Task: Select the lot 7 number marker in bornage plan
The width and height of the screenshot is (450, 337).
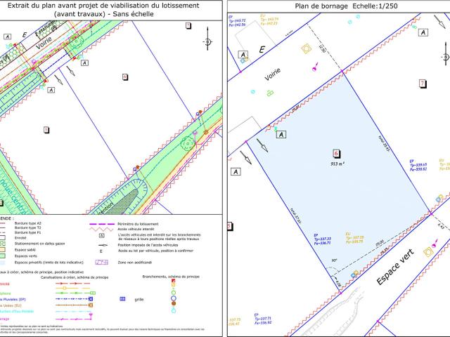Action: (423, 84)
